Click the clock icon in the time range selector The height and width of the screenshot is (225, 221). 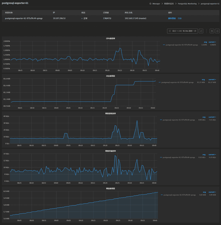pos(170,31)
